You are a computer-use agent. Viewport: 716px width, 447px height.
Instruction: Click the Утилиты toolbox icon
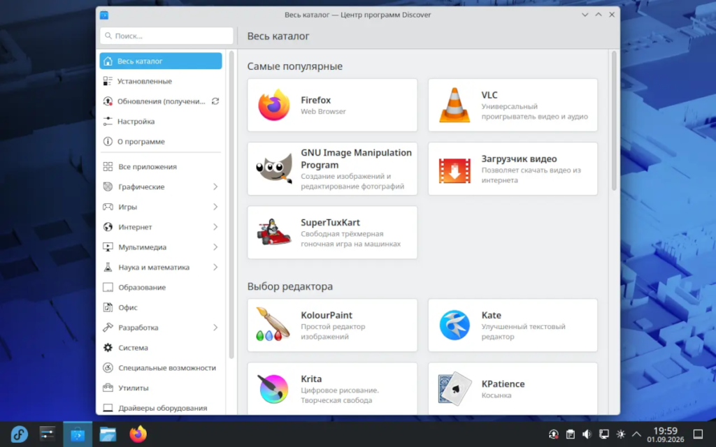(x=108, y=388)
